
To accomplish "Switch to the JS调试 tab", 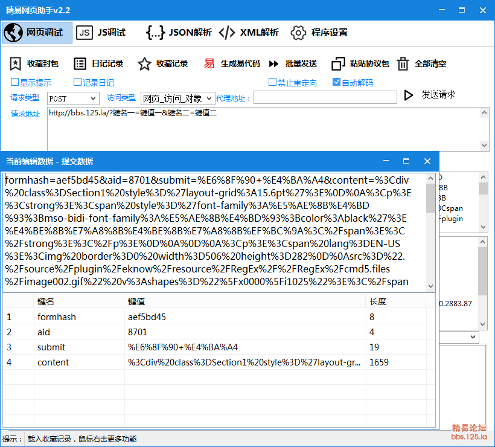I will (103, 33).
